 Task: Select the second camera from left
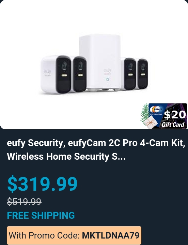[80, 74]
